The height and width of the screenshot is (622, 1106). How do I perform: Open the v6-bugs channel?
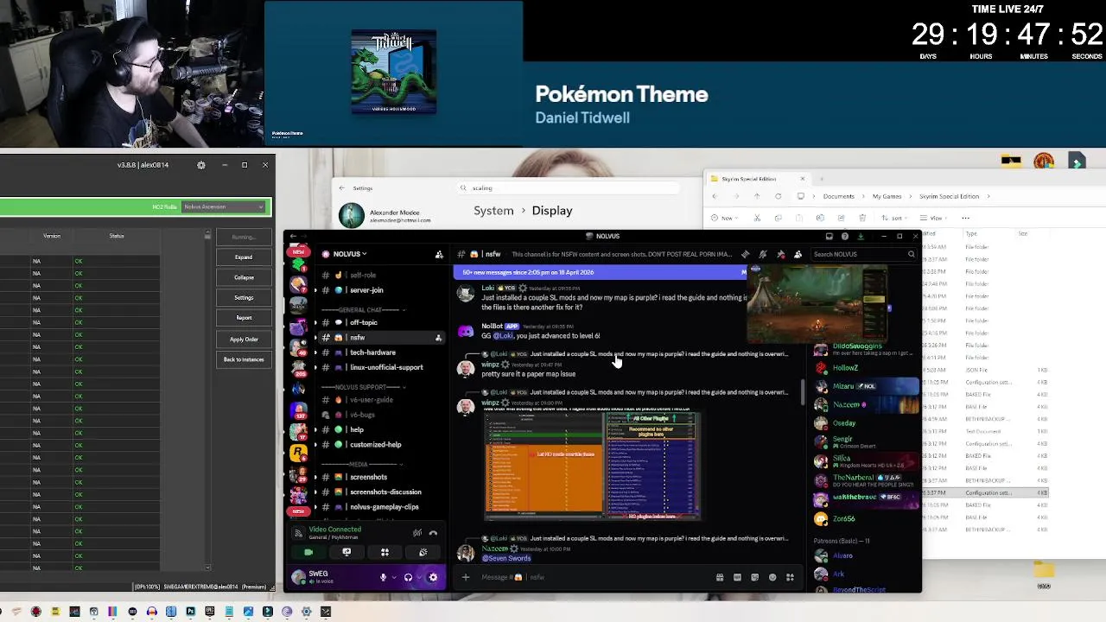(362, 415)
